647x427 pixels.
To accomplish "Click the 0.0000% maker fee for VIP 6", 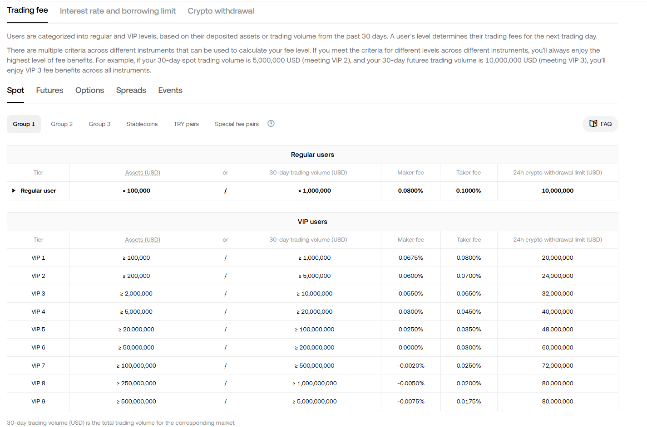I will click(x=411, y=348).
